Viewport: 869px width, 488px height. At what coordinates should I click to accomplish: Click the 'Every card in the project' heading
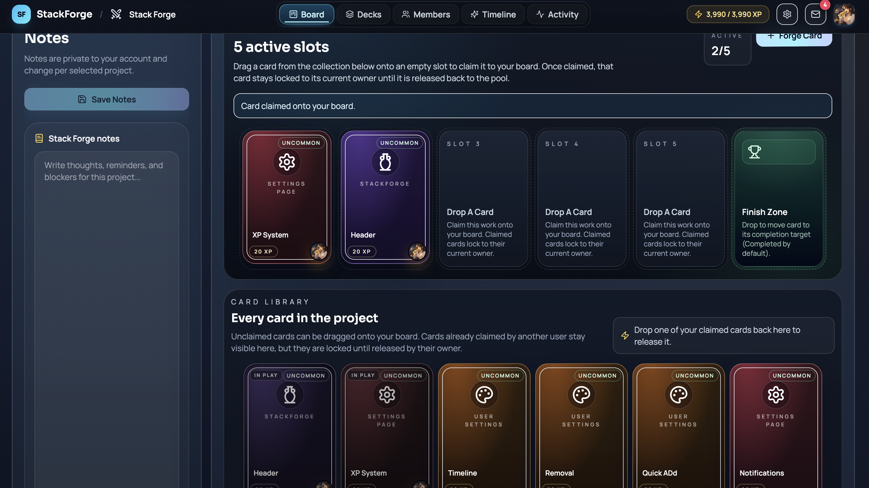(x=304, y=318)
